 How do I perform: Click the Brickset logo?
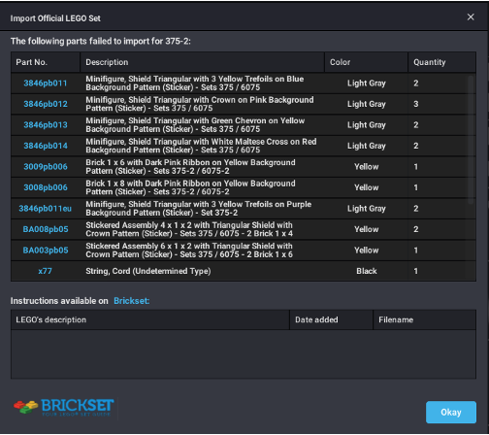pyautogui.click(x=64, y=407)
